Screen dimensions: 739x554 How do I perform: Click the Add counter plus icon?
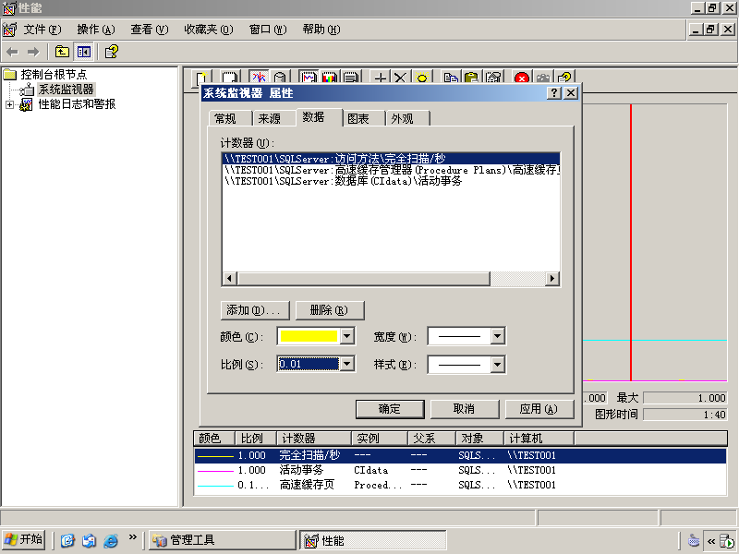coord(380,78)
